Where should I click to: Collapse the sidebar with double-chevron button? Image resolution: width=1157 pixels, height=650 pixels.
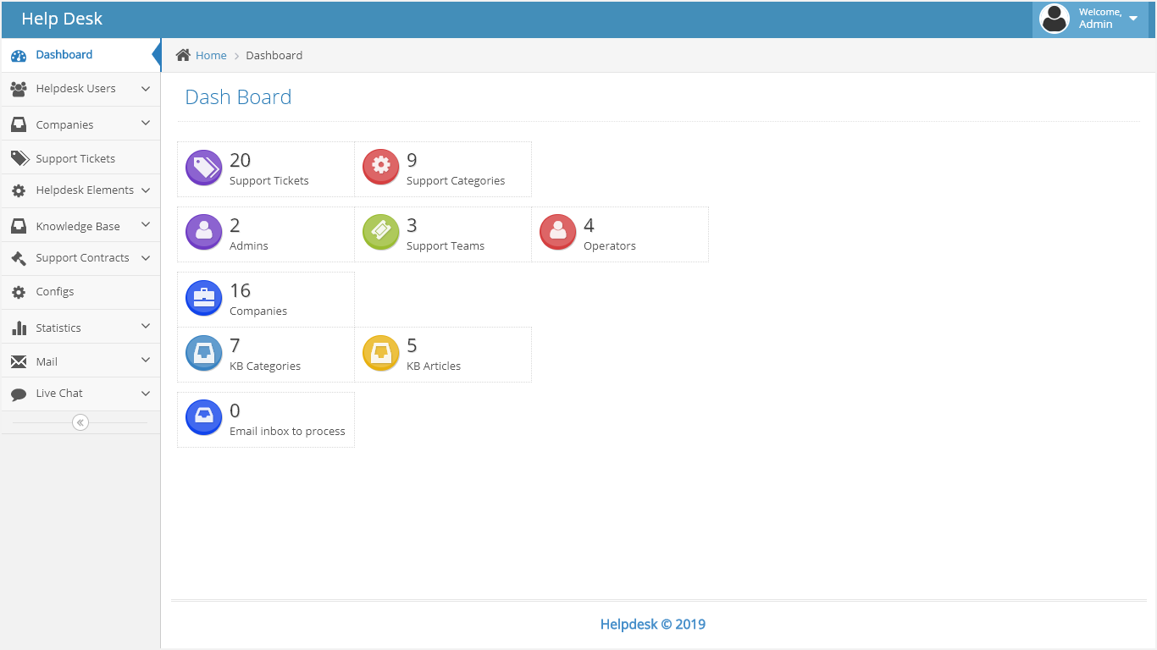[80, 422]
